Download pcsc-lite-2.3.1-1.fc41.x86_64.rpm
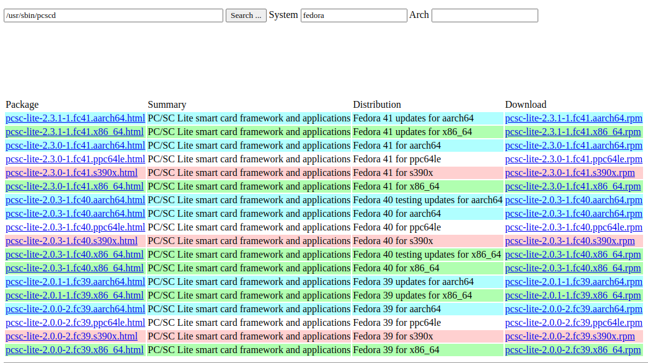 tap(573, 132)
